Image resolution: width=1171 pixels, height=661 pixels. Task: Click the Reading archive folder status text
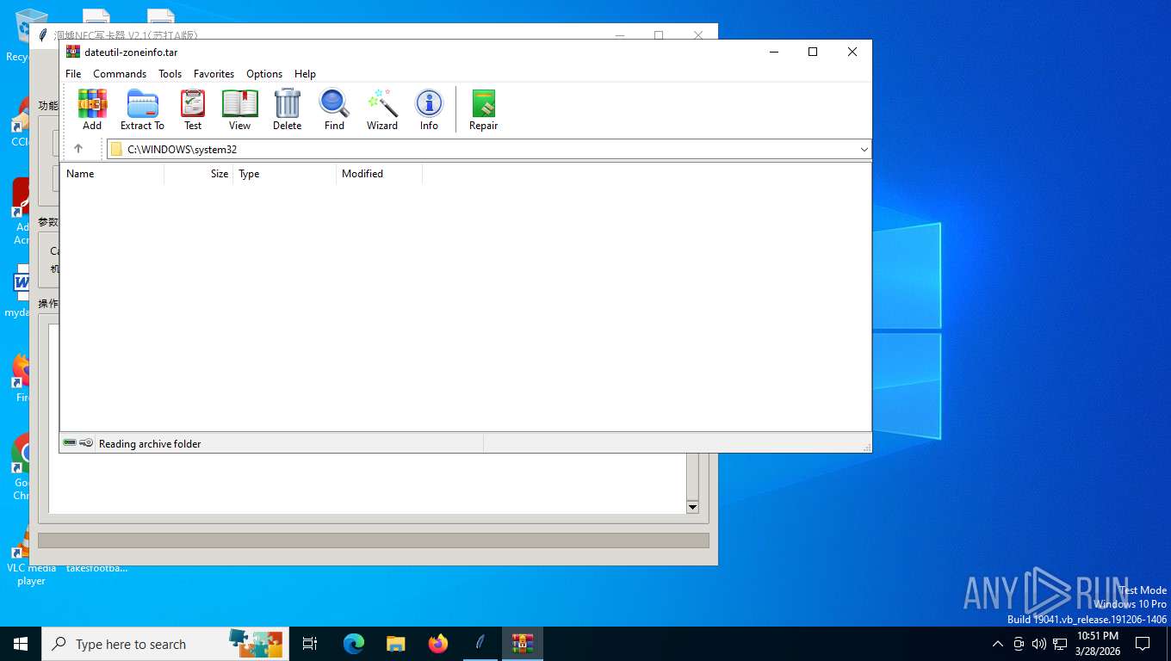[x=150, y=444]
